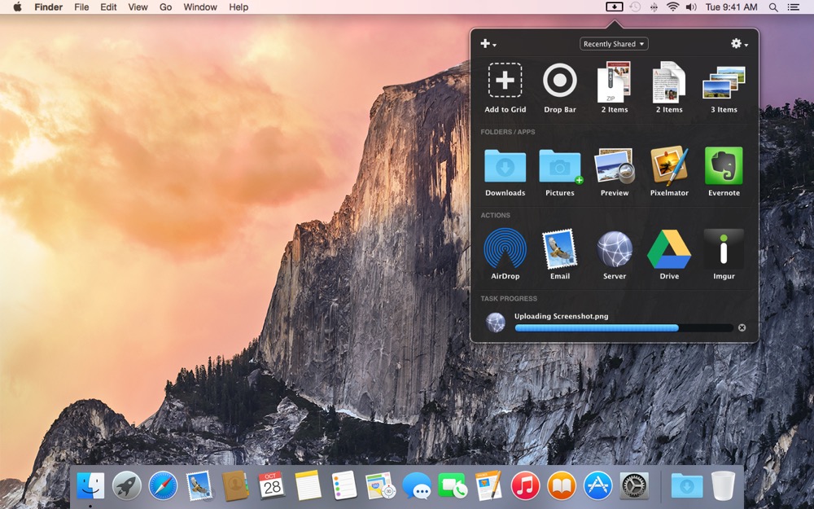Open the Drop Bar target
814x509 pixels.
tap(559, 81)
